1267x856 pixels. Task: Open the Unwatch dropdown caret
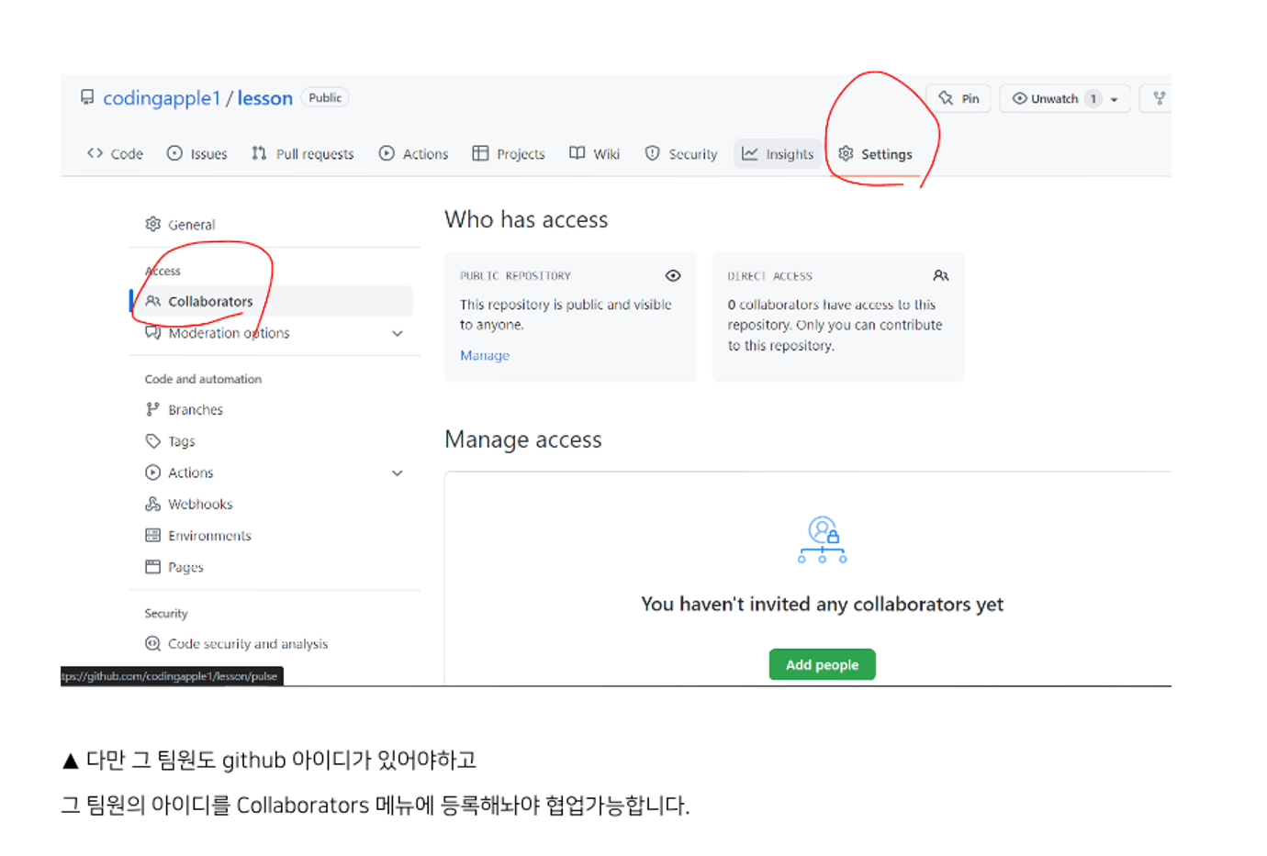pos(1115,99)
